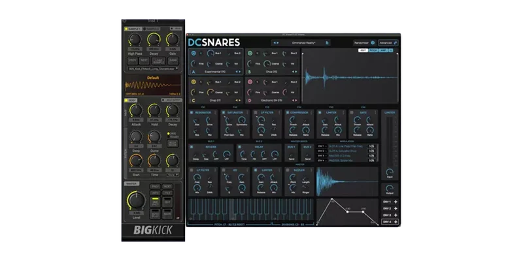This screenshot has width=523, height=261.
Task: Click the Advanced button in DC Snares
Action: pos(388,42)
